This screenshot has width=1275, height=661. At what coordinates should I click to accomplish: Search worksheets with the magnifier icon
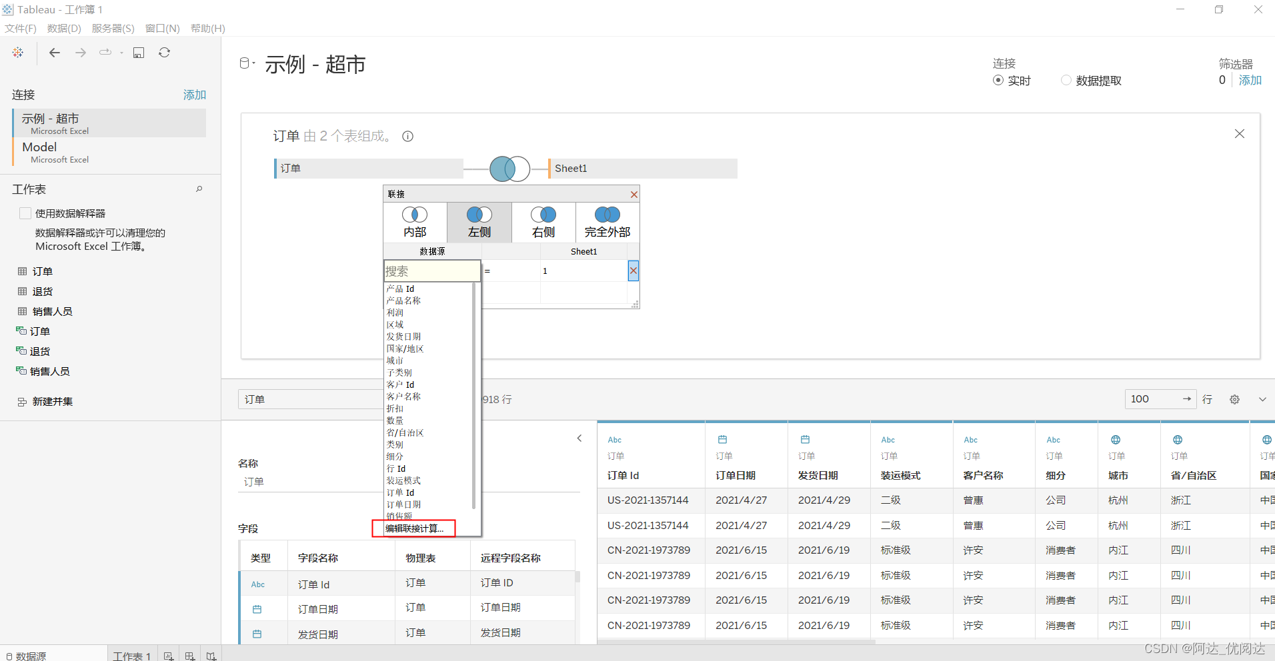point(199,189)
